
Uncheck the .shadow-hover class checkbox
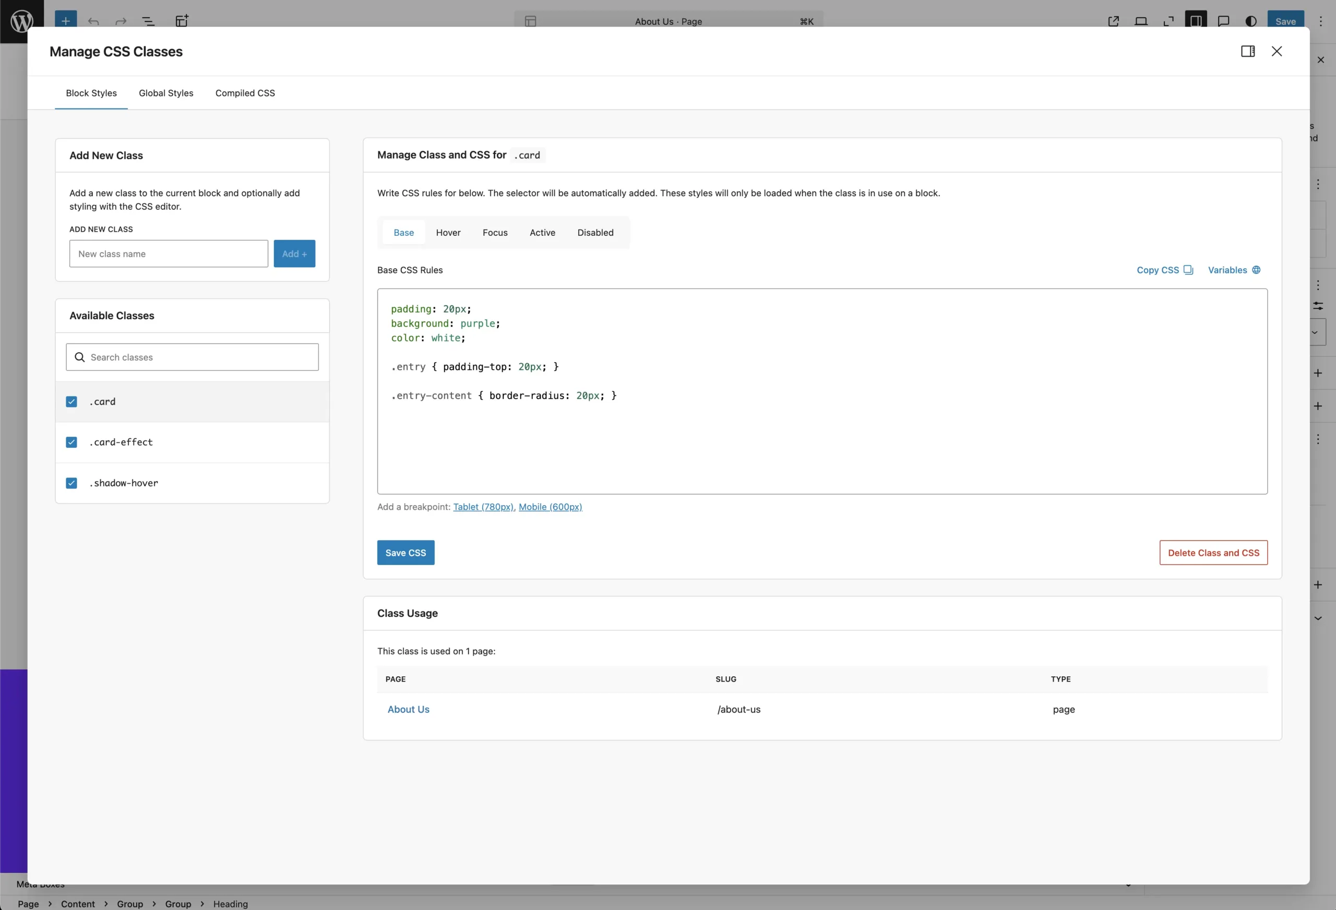pos(71,483)
